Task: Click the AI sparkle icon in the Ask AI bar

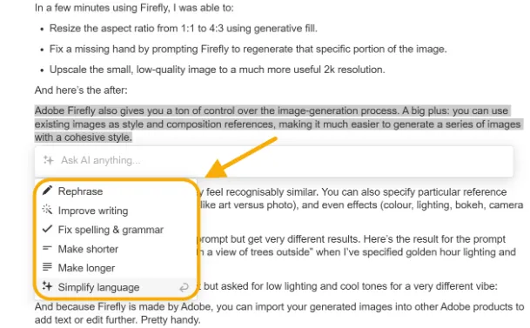Action: click(49, 160)
